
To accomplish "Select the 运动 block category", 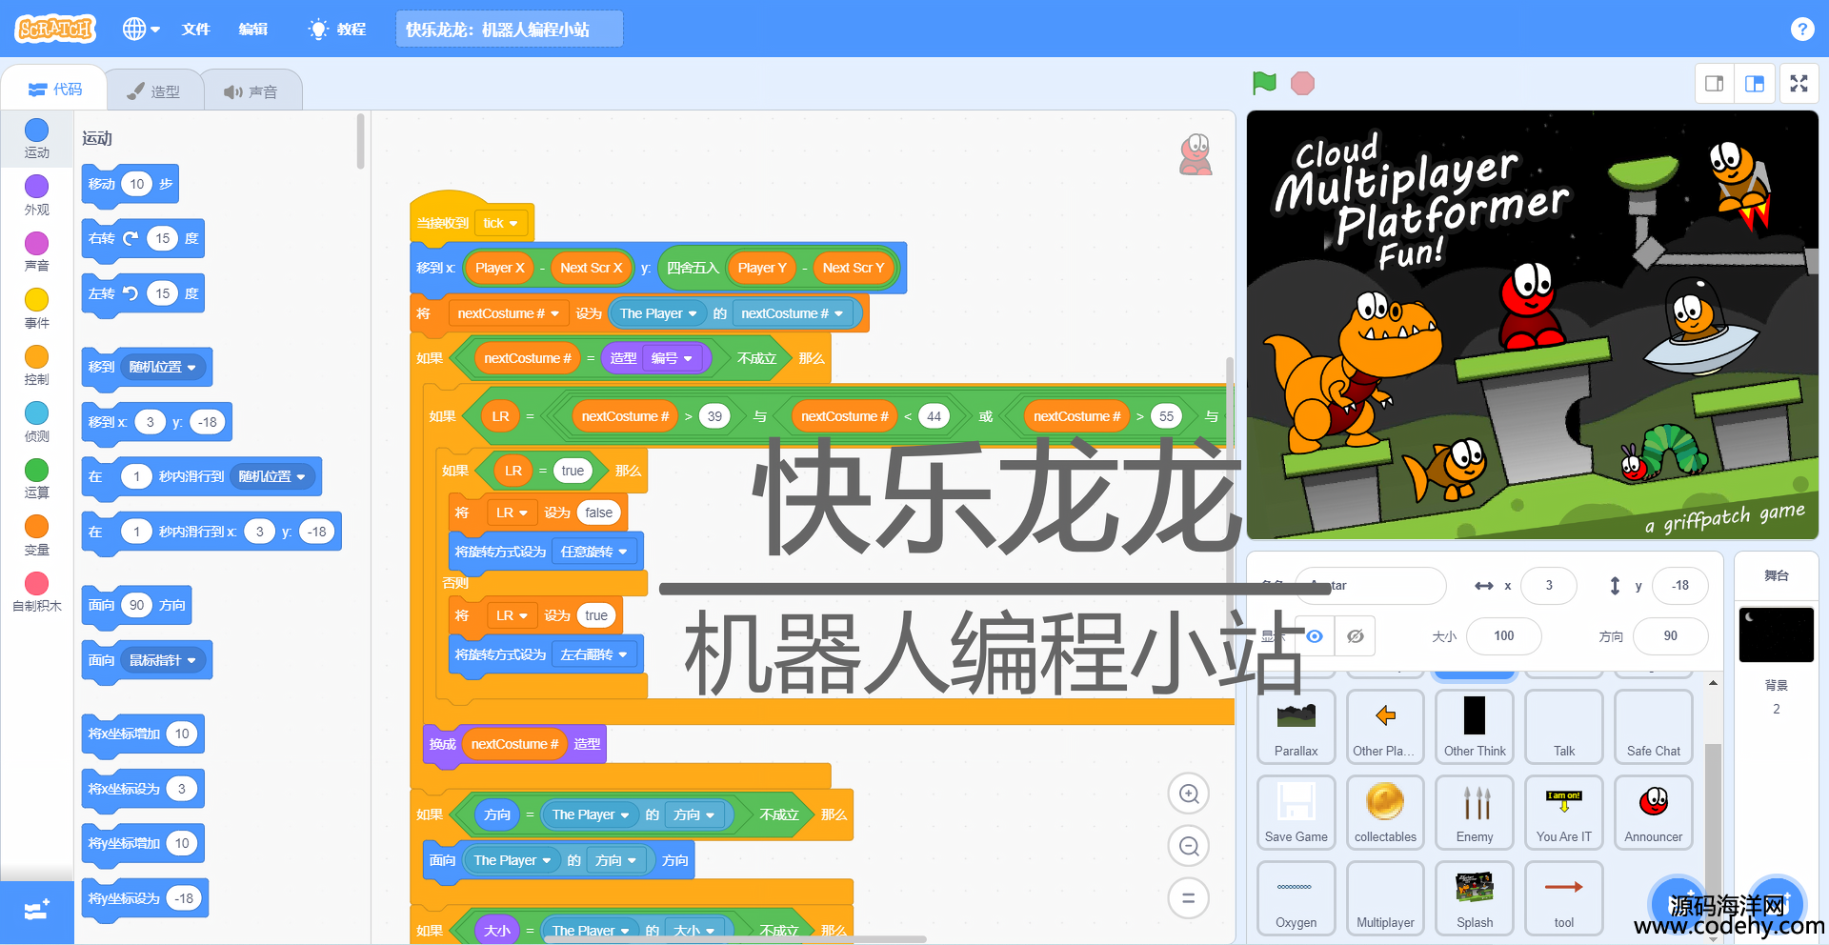I will pos(37,138).
